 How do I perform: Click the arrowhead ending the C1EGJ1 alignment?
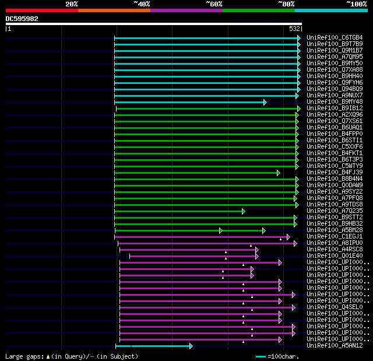pos(288,237)
